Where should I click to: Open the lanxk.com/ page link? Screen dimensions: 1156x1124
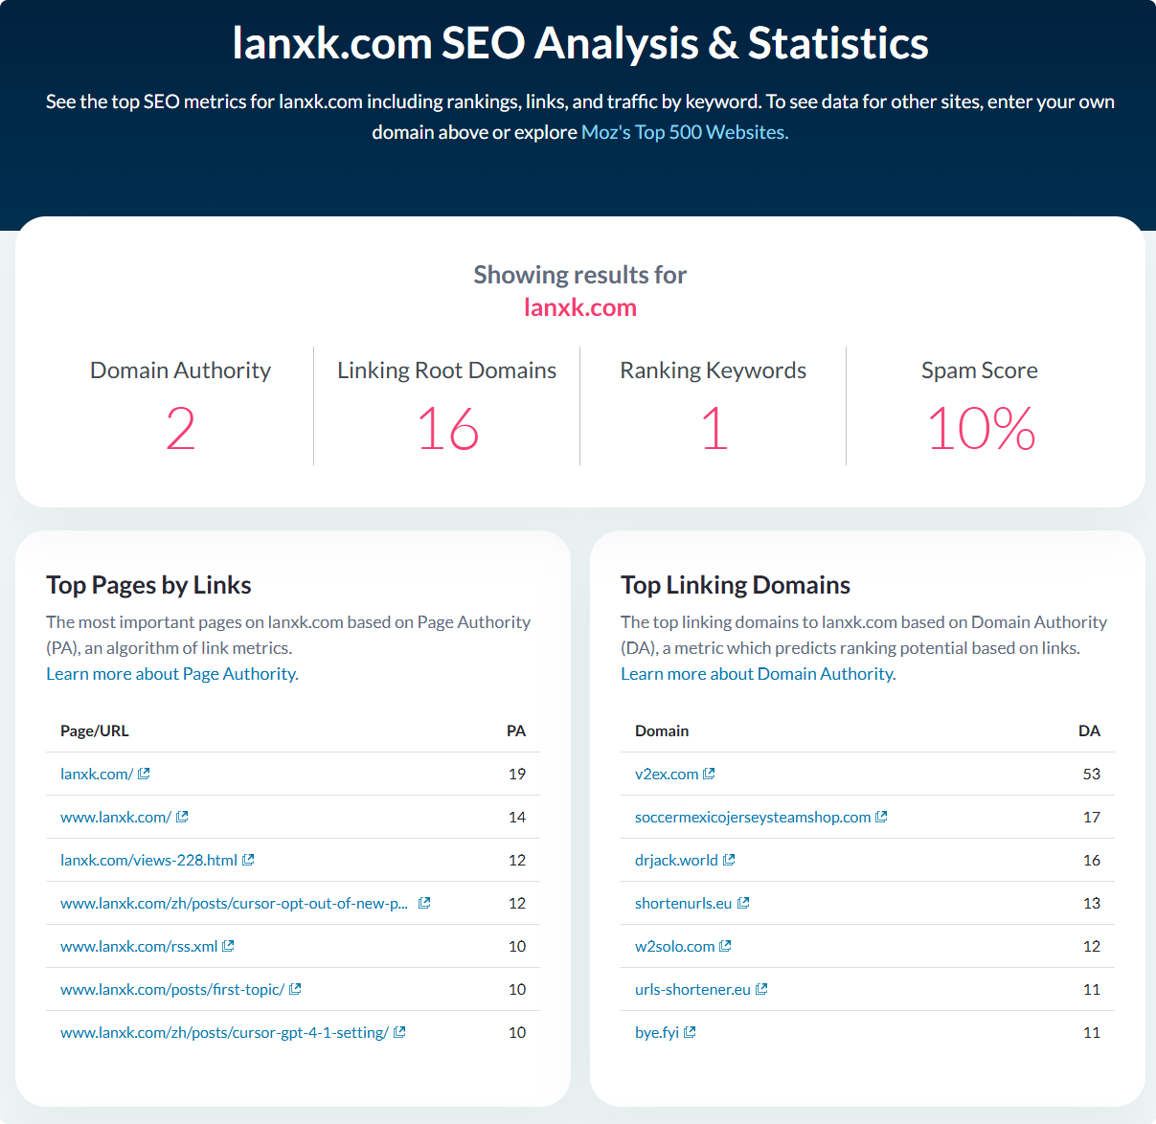point(97,774)
